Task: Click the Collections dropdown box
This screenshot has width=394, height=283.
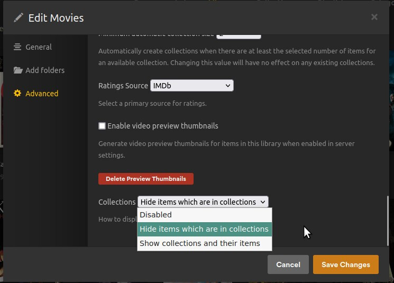Action: tap(203, 202)
